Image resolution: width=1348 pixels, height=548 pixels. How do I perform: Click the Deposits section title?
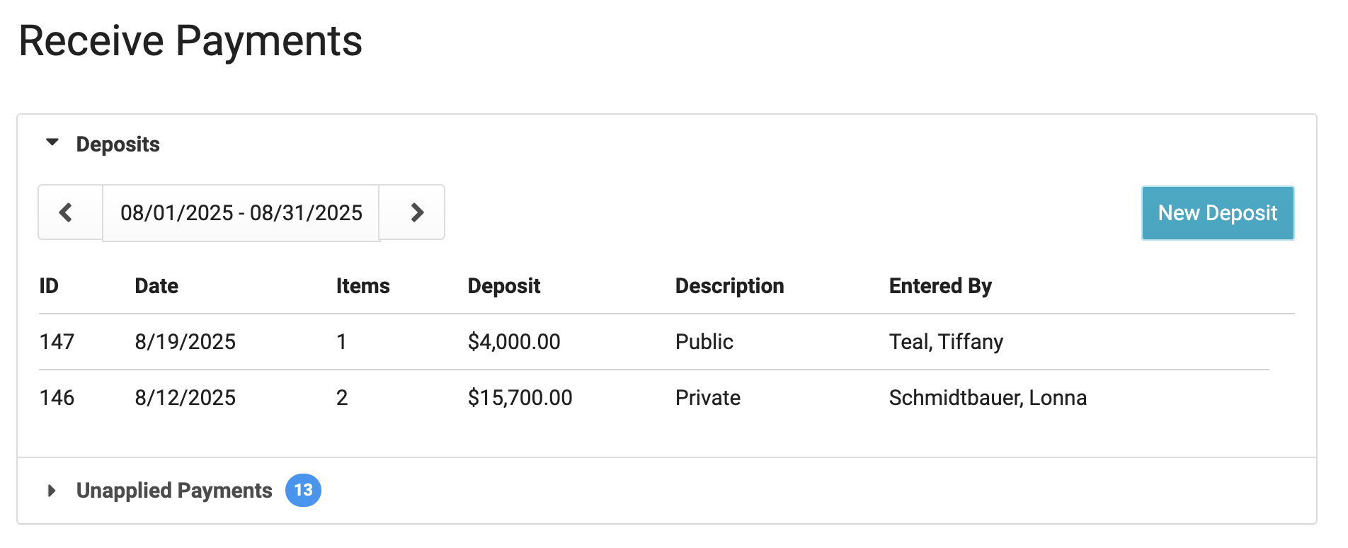(x=118, y=144)
